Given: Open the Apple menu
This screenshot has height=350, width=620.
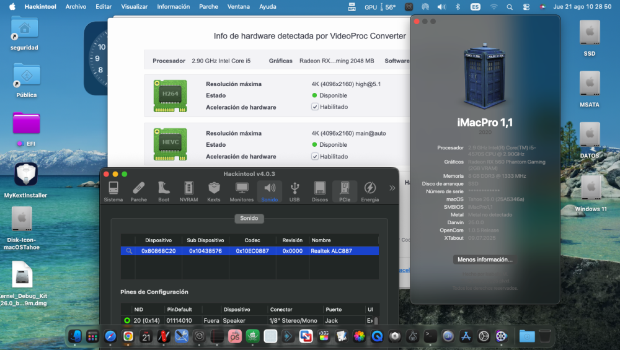Looking at the screenshot, I should [12, 7].
